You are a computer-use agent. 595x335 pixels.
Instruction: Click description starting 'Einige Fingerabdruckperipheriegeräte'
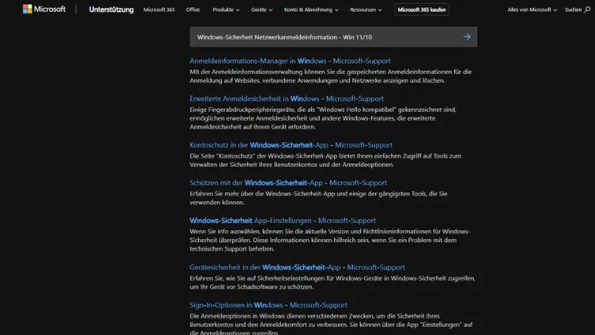pyautogui.click(x=323, y=118)
